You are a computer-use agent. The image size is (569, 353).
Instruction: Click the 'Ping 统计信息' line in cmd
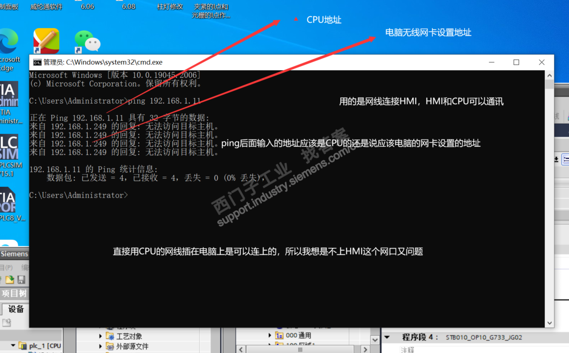[x=94, y=169]
